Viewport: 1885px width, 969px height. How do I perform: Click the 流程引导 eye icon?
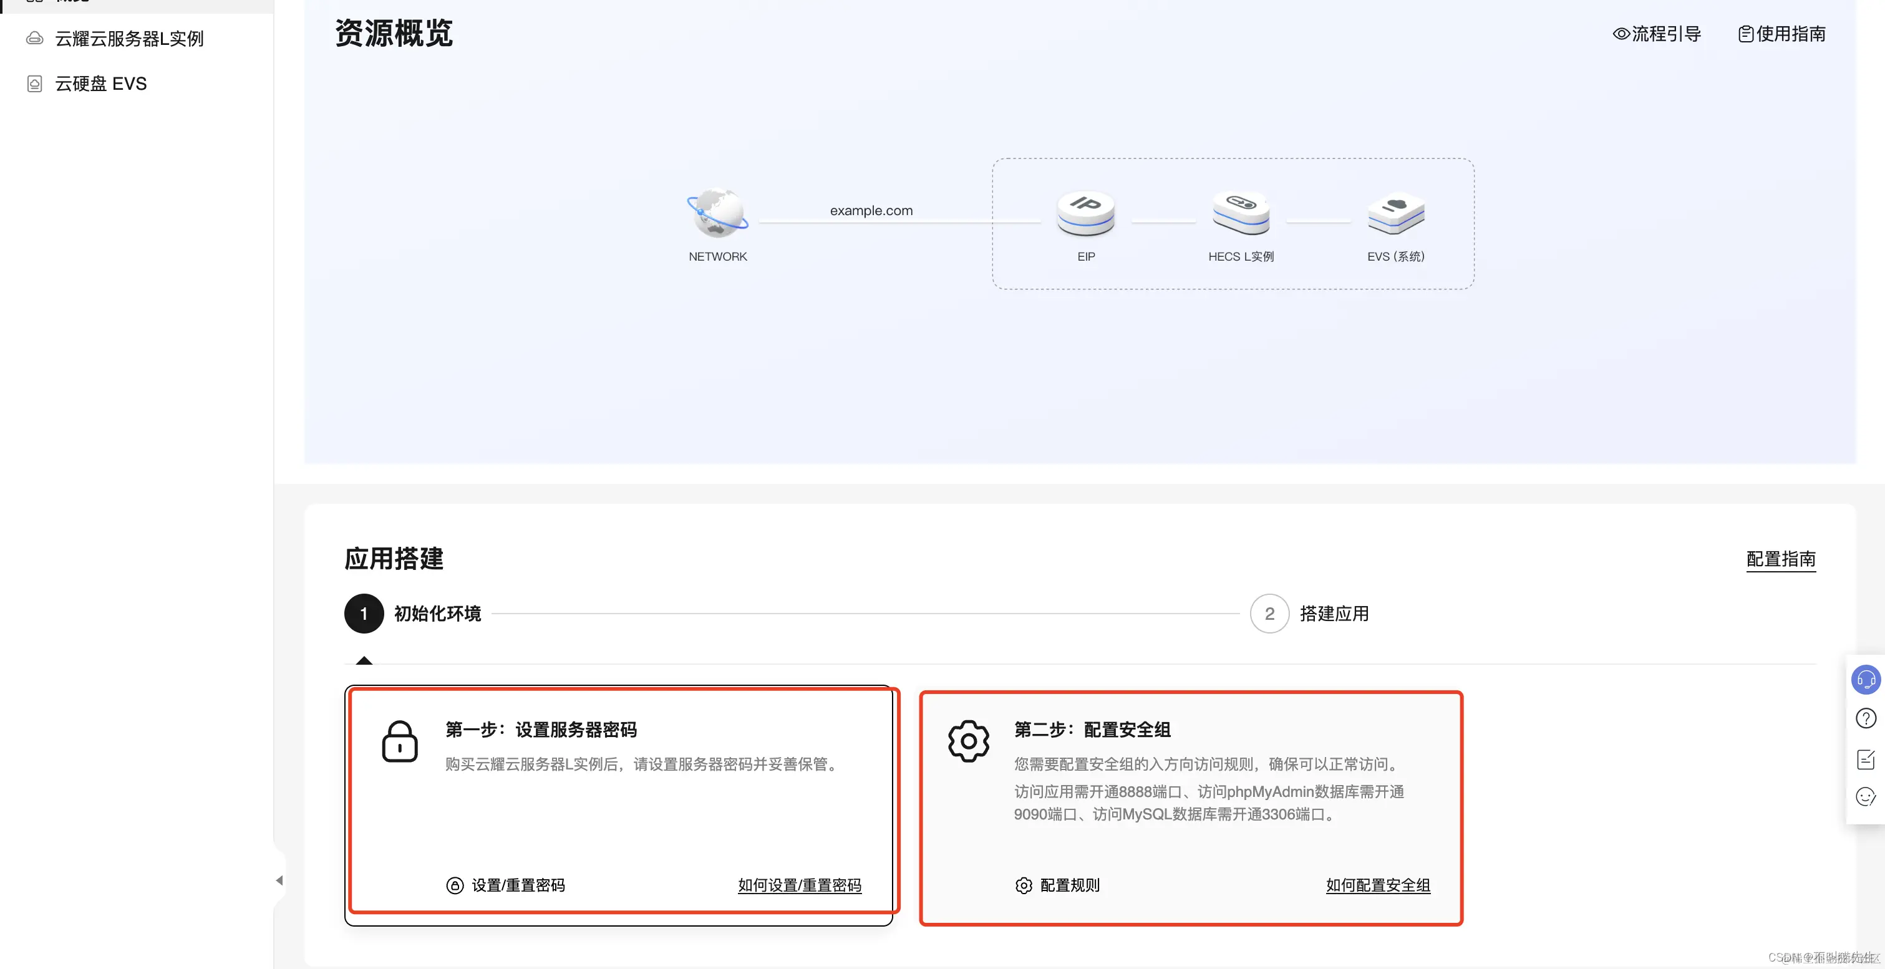[1619, 34]
